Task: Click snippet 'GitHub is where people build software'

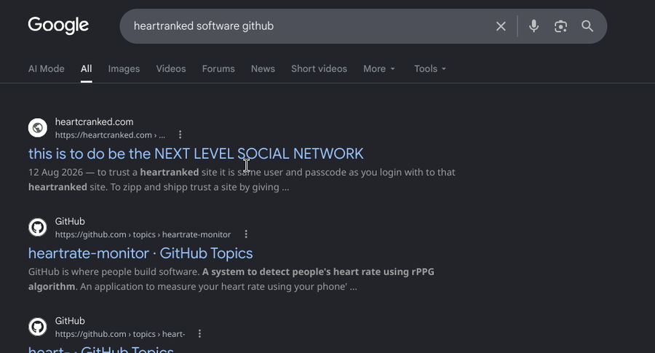Action: pos(114,271)
